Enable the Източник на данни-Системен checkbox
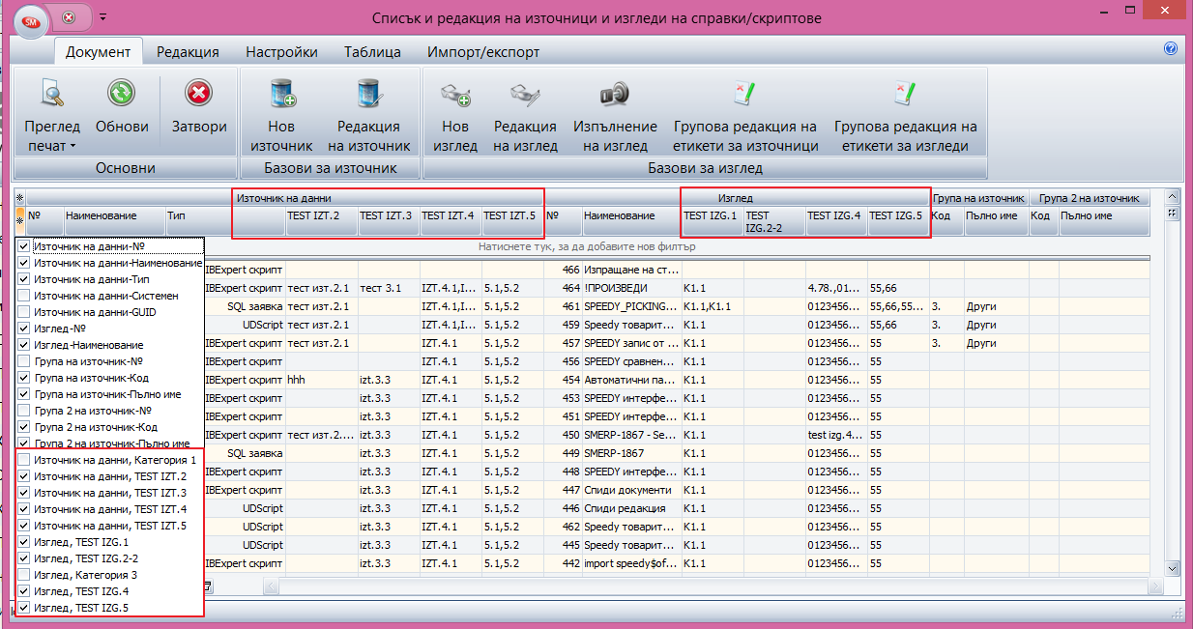 [x=23, y=296]
